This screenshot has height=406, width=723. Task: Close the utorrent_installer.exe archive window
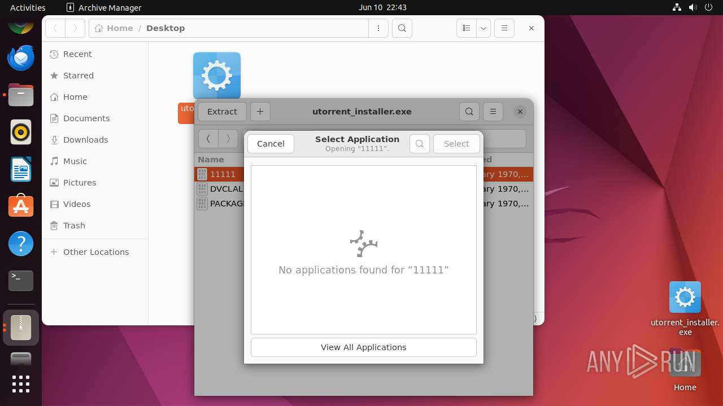pyautogui.click(x=520, y=112)
